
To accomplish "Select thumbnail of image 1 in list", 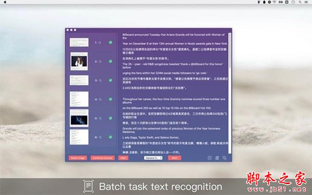I will coord(79,42).
